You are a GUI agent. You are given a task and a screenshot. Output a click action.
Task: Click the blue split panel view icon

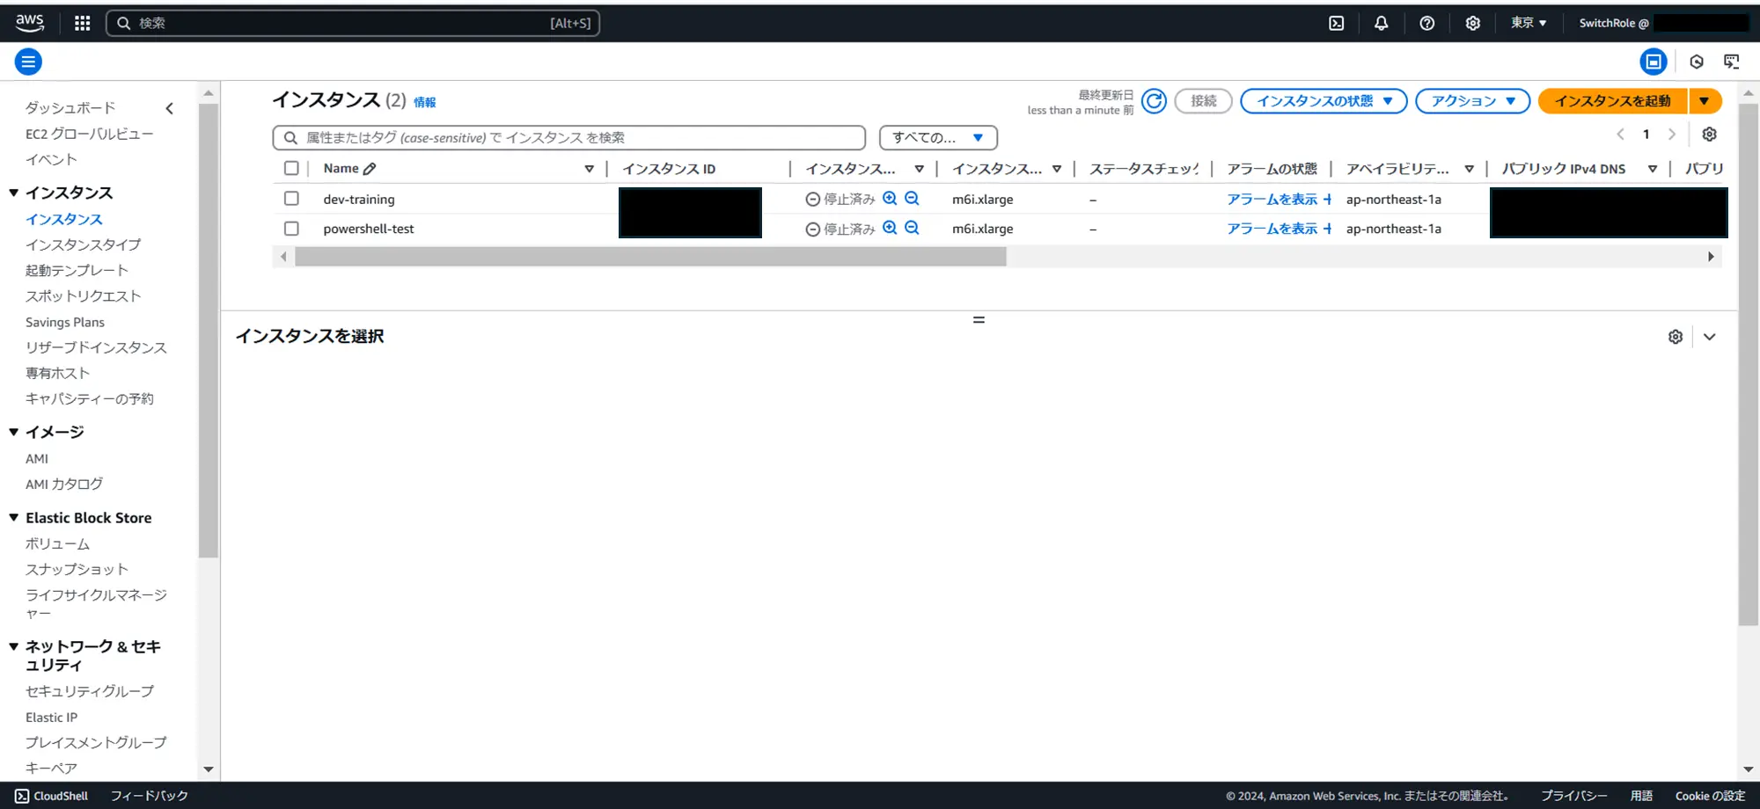pyautogui.click(x=1654, y=62)
